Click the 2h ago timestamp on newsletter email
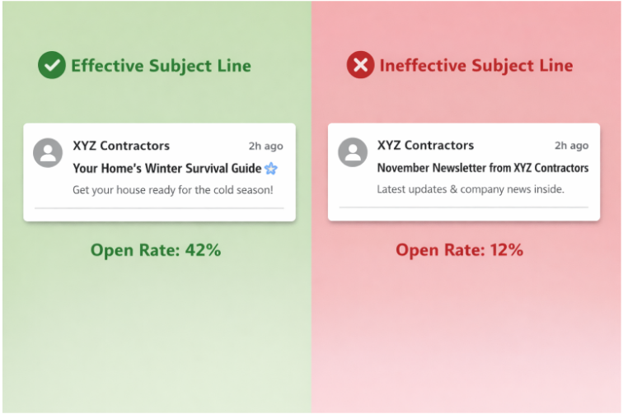 pos(571,147)
